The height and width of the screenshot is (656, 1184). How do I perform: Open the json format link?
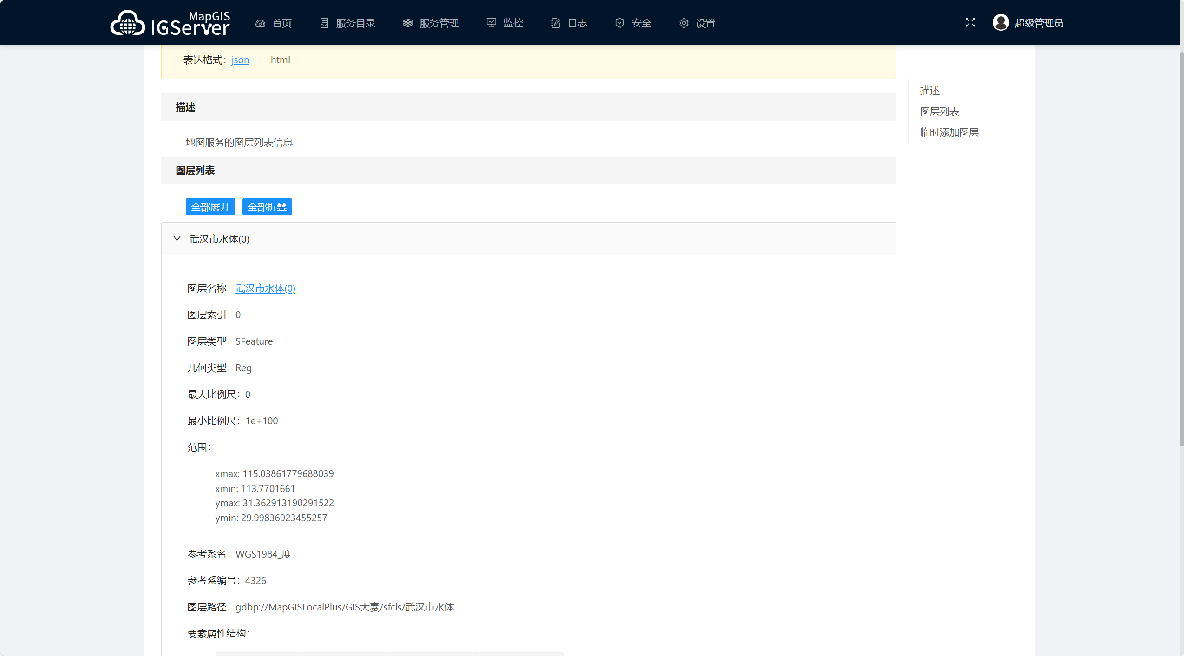240,60
